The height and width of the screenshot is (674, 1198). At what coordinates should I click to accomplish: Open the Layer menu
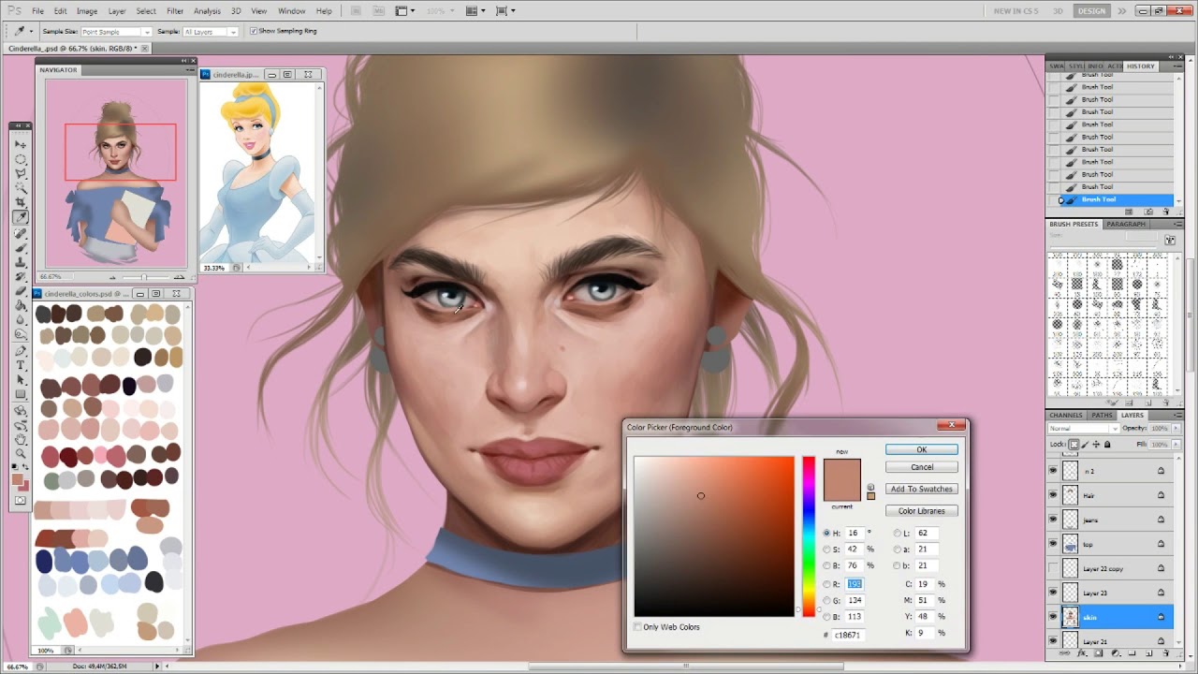point(117,11)
